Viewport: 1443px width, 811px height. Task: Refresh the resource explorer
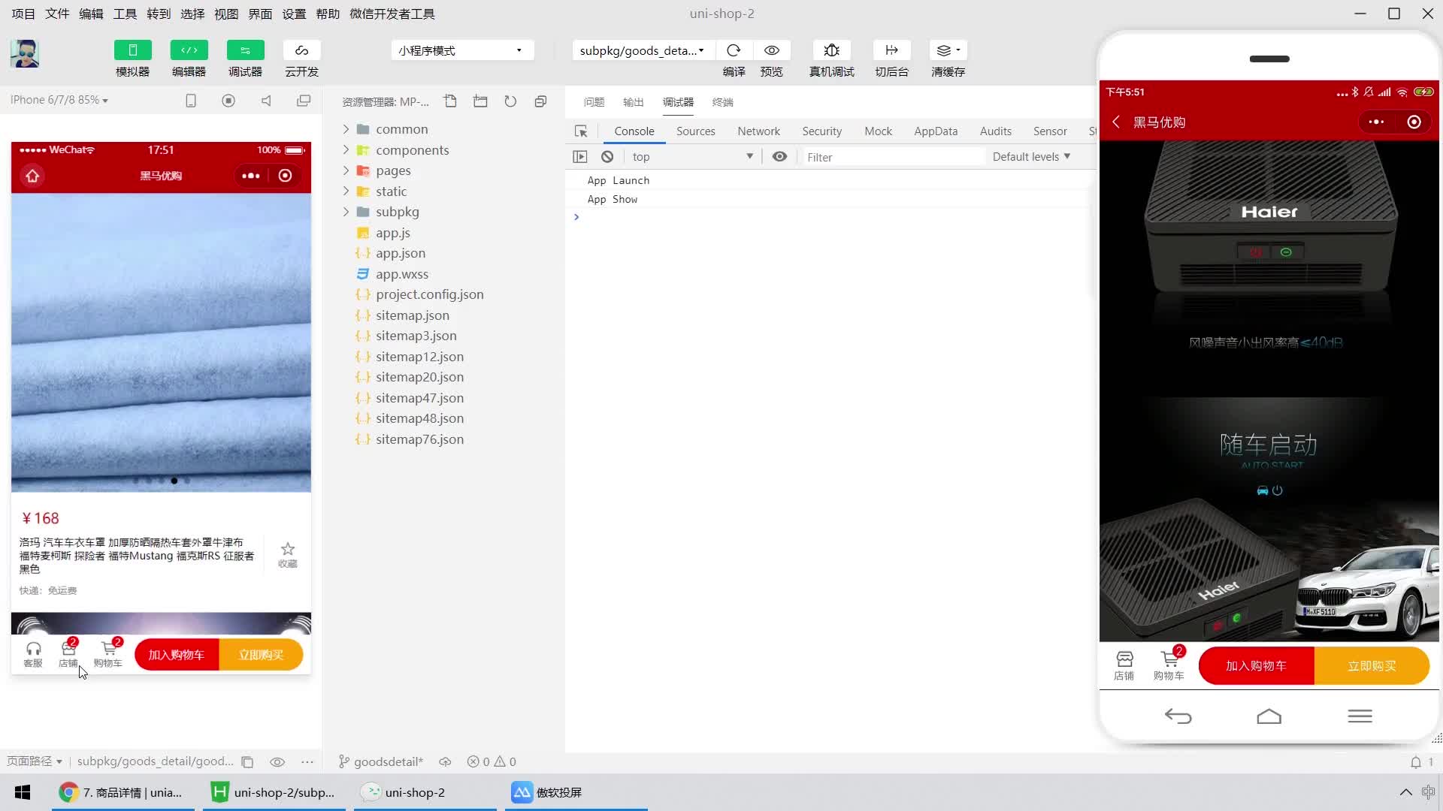pyautogui.click(x=510, y=101)
